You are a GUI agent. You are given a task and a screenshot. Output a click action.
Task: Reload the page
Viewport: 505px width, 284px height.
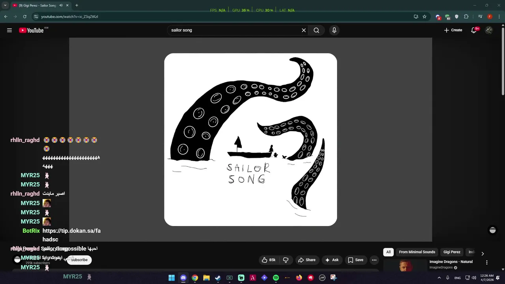24,17
